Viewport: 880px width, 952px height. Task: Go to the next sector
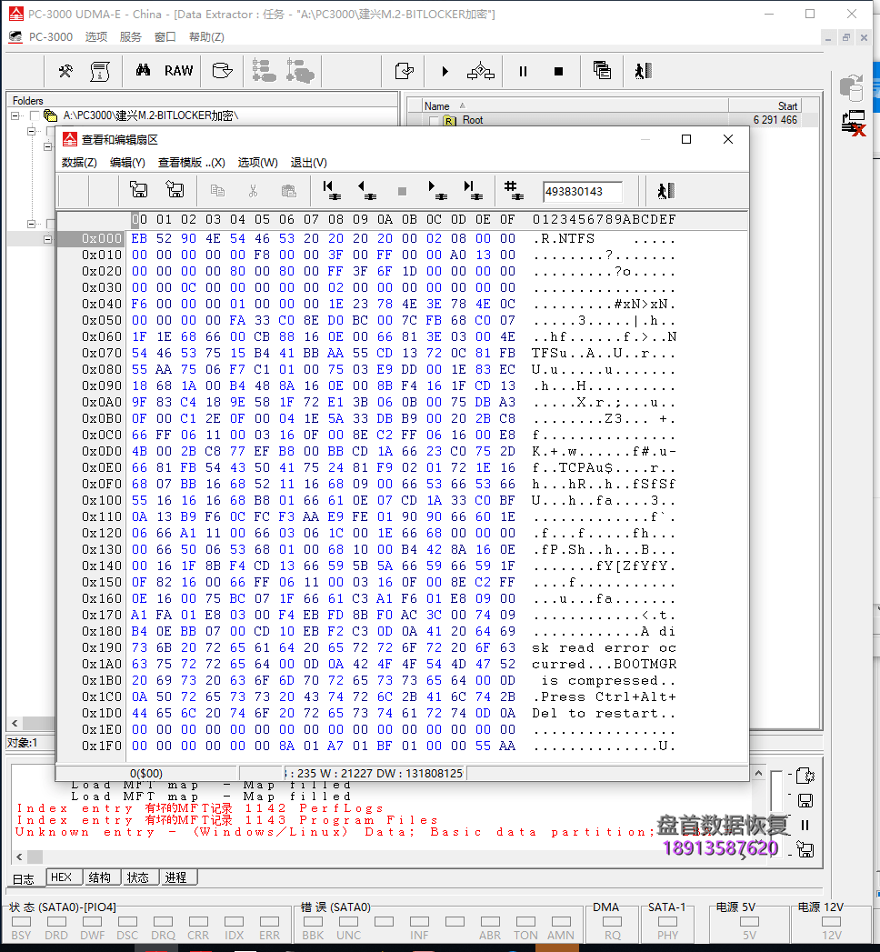[437, 190]
